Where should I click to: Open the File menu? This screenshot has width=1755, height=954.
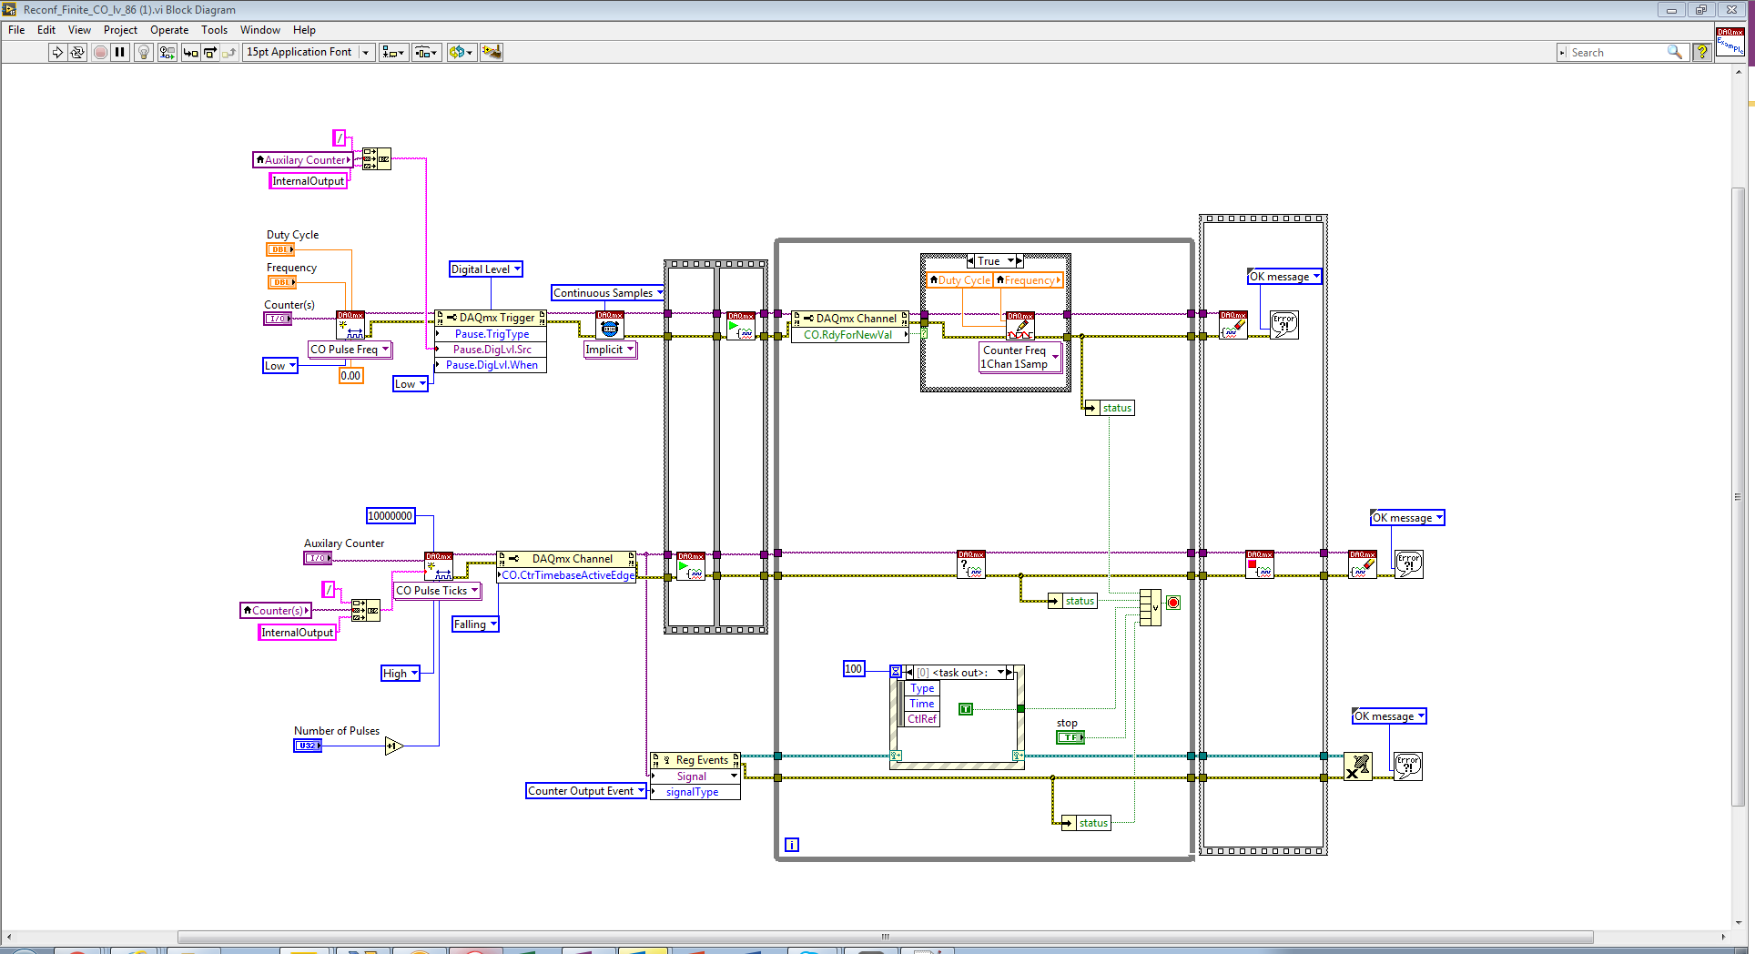click(16, 30)
